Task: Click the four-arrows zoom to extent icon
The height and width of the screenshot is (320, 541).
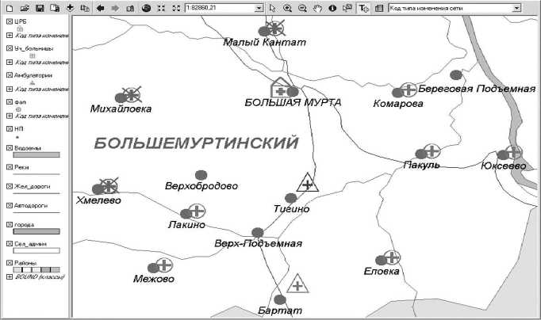Action: coord(161,8)
